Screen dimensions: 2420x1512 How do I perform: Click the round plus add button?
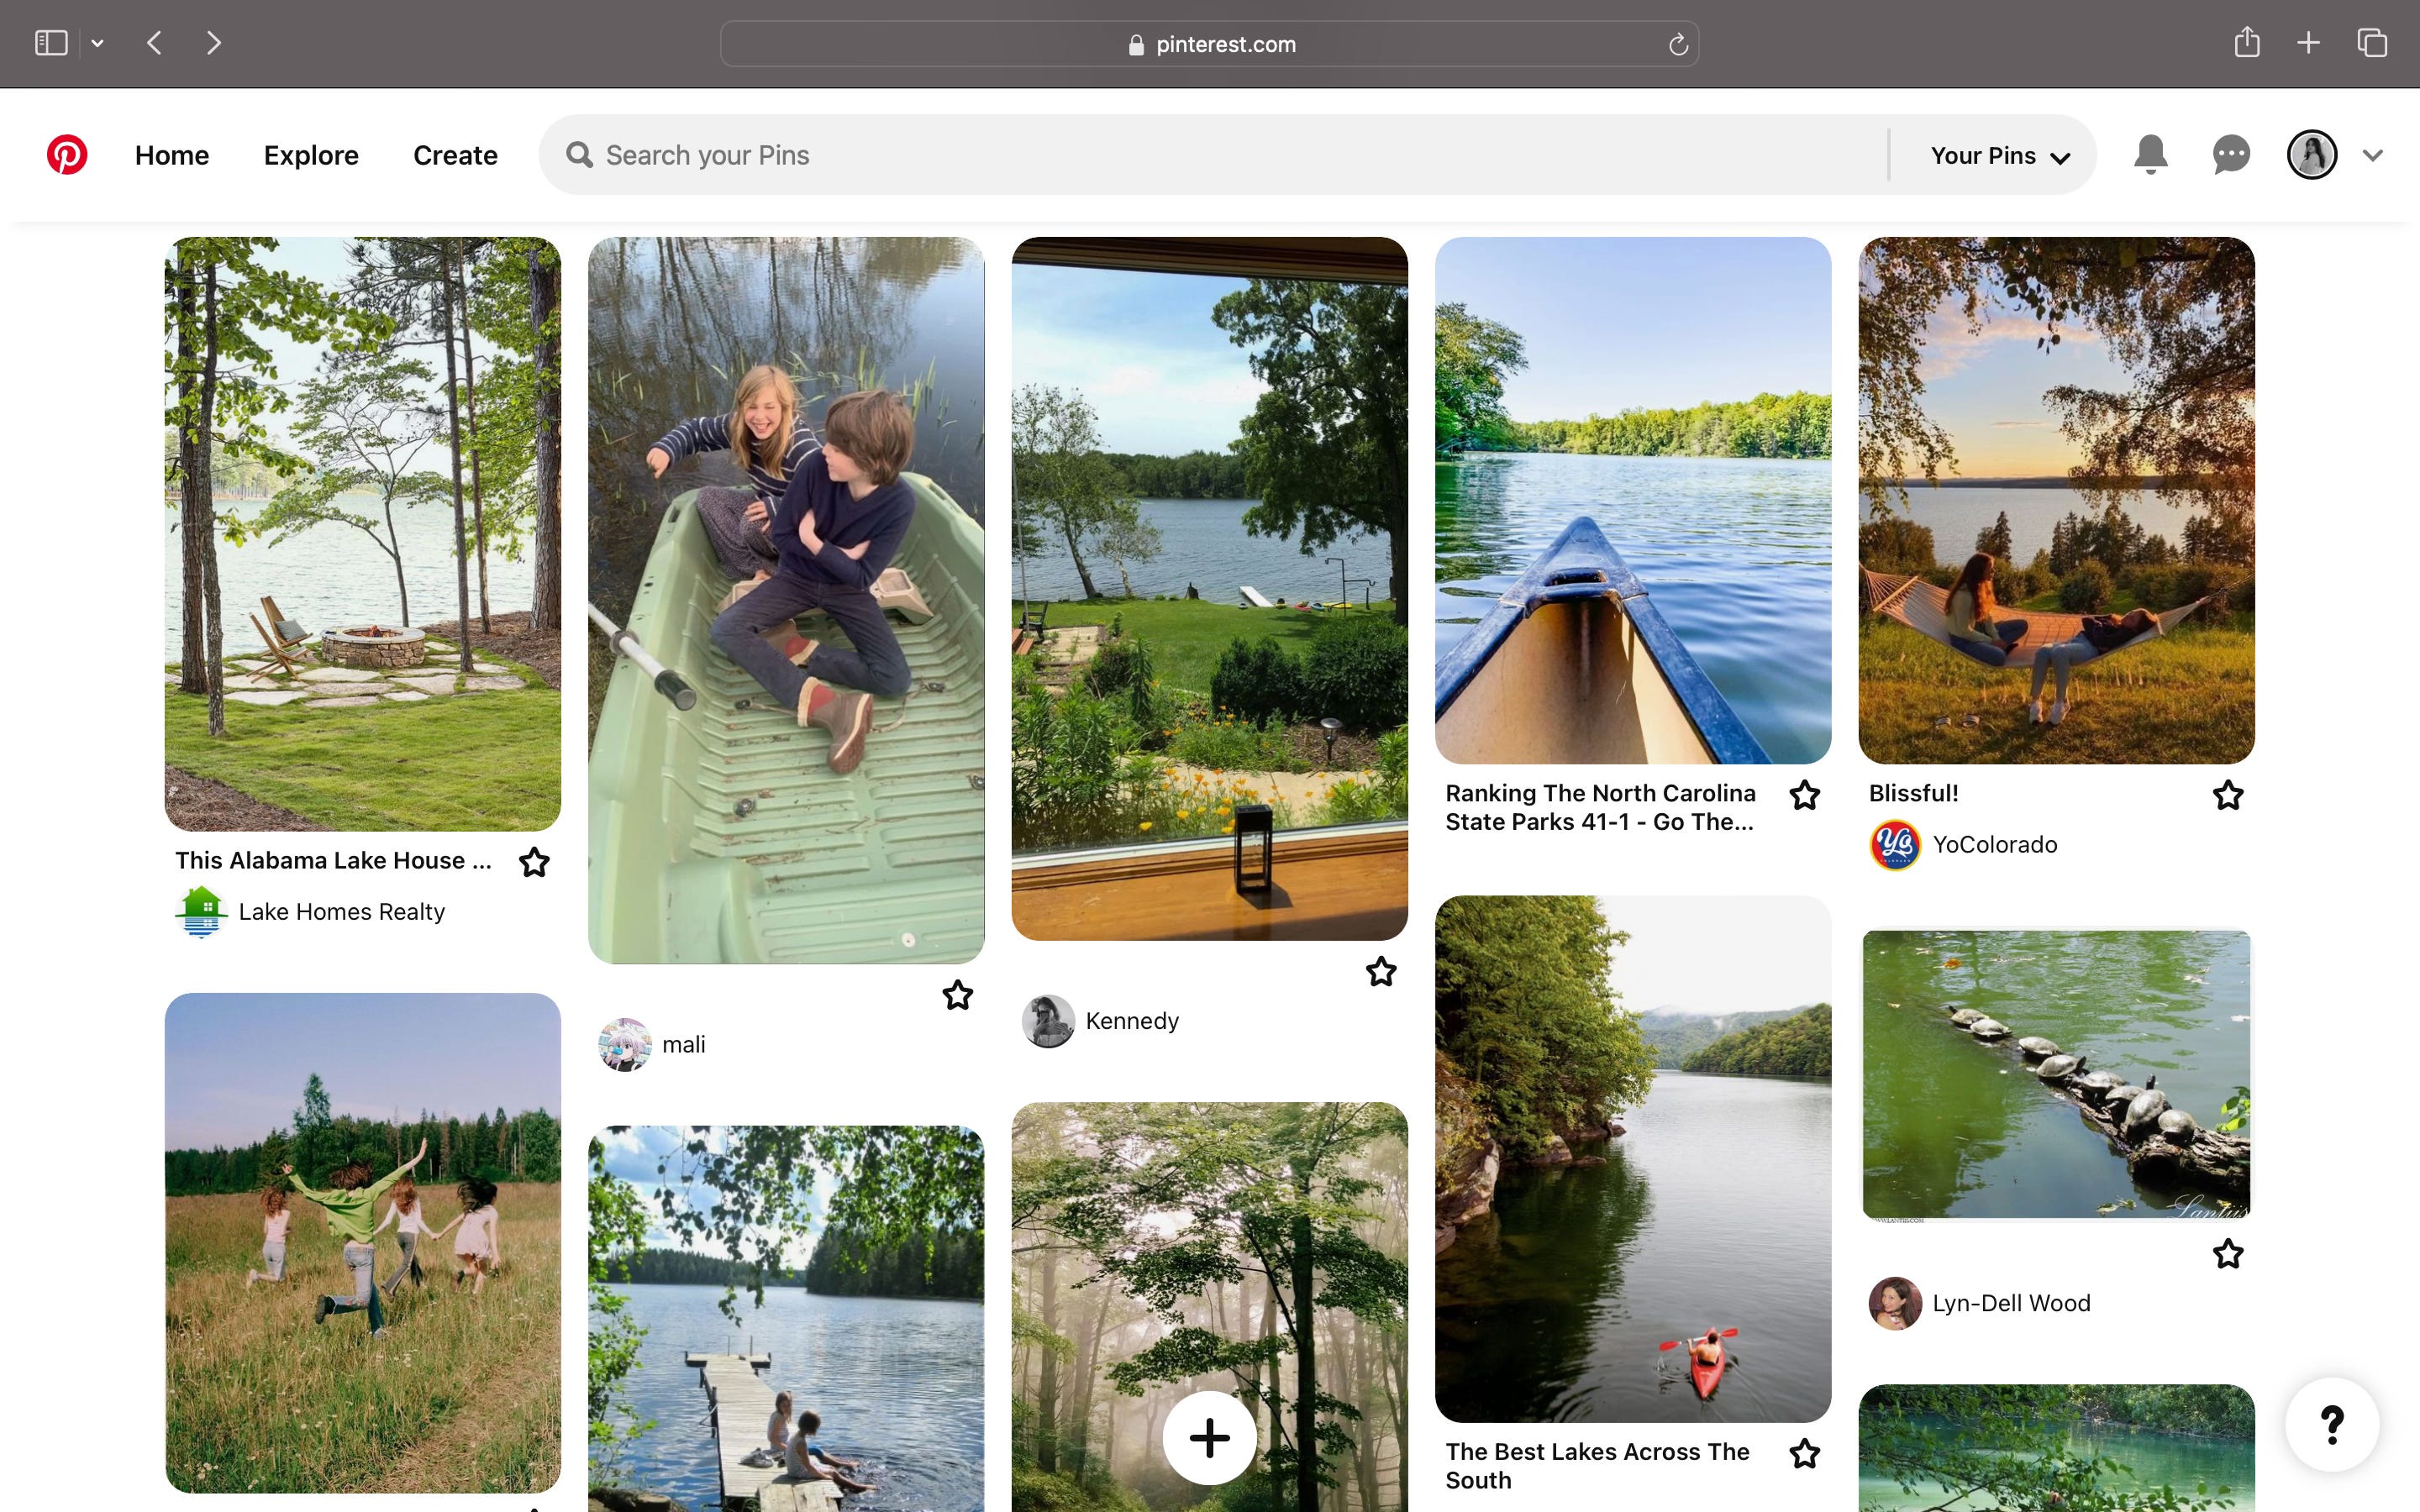[x=1210, y=1438]
